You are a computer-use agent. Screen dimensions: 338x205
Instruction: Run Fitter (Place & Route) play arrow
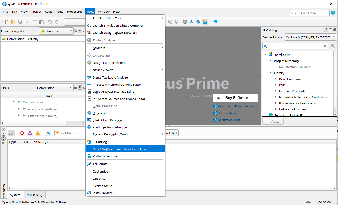24,116
